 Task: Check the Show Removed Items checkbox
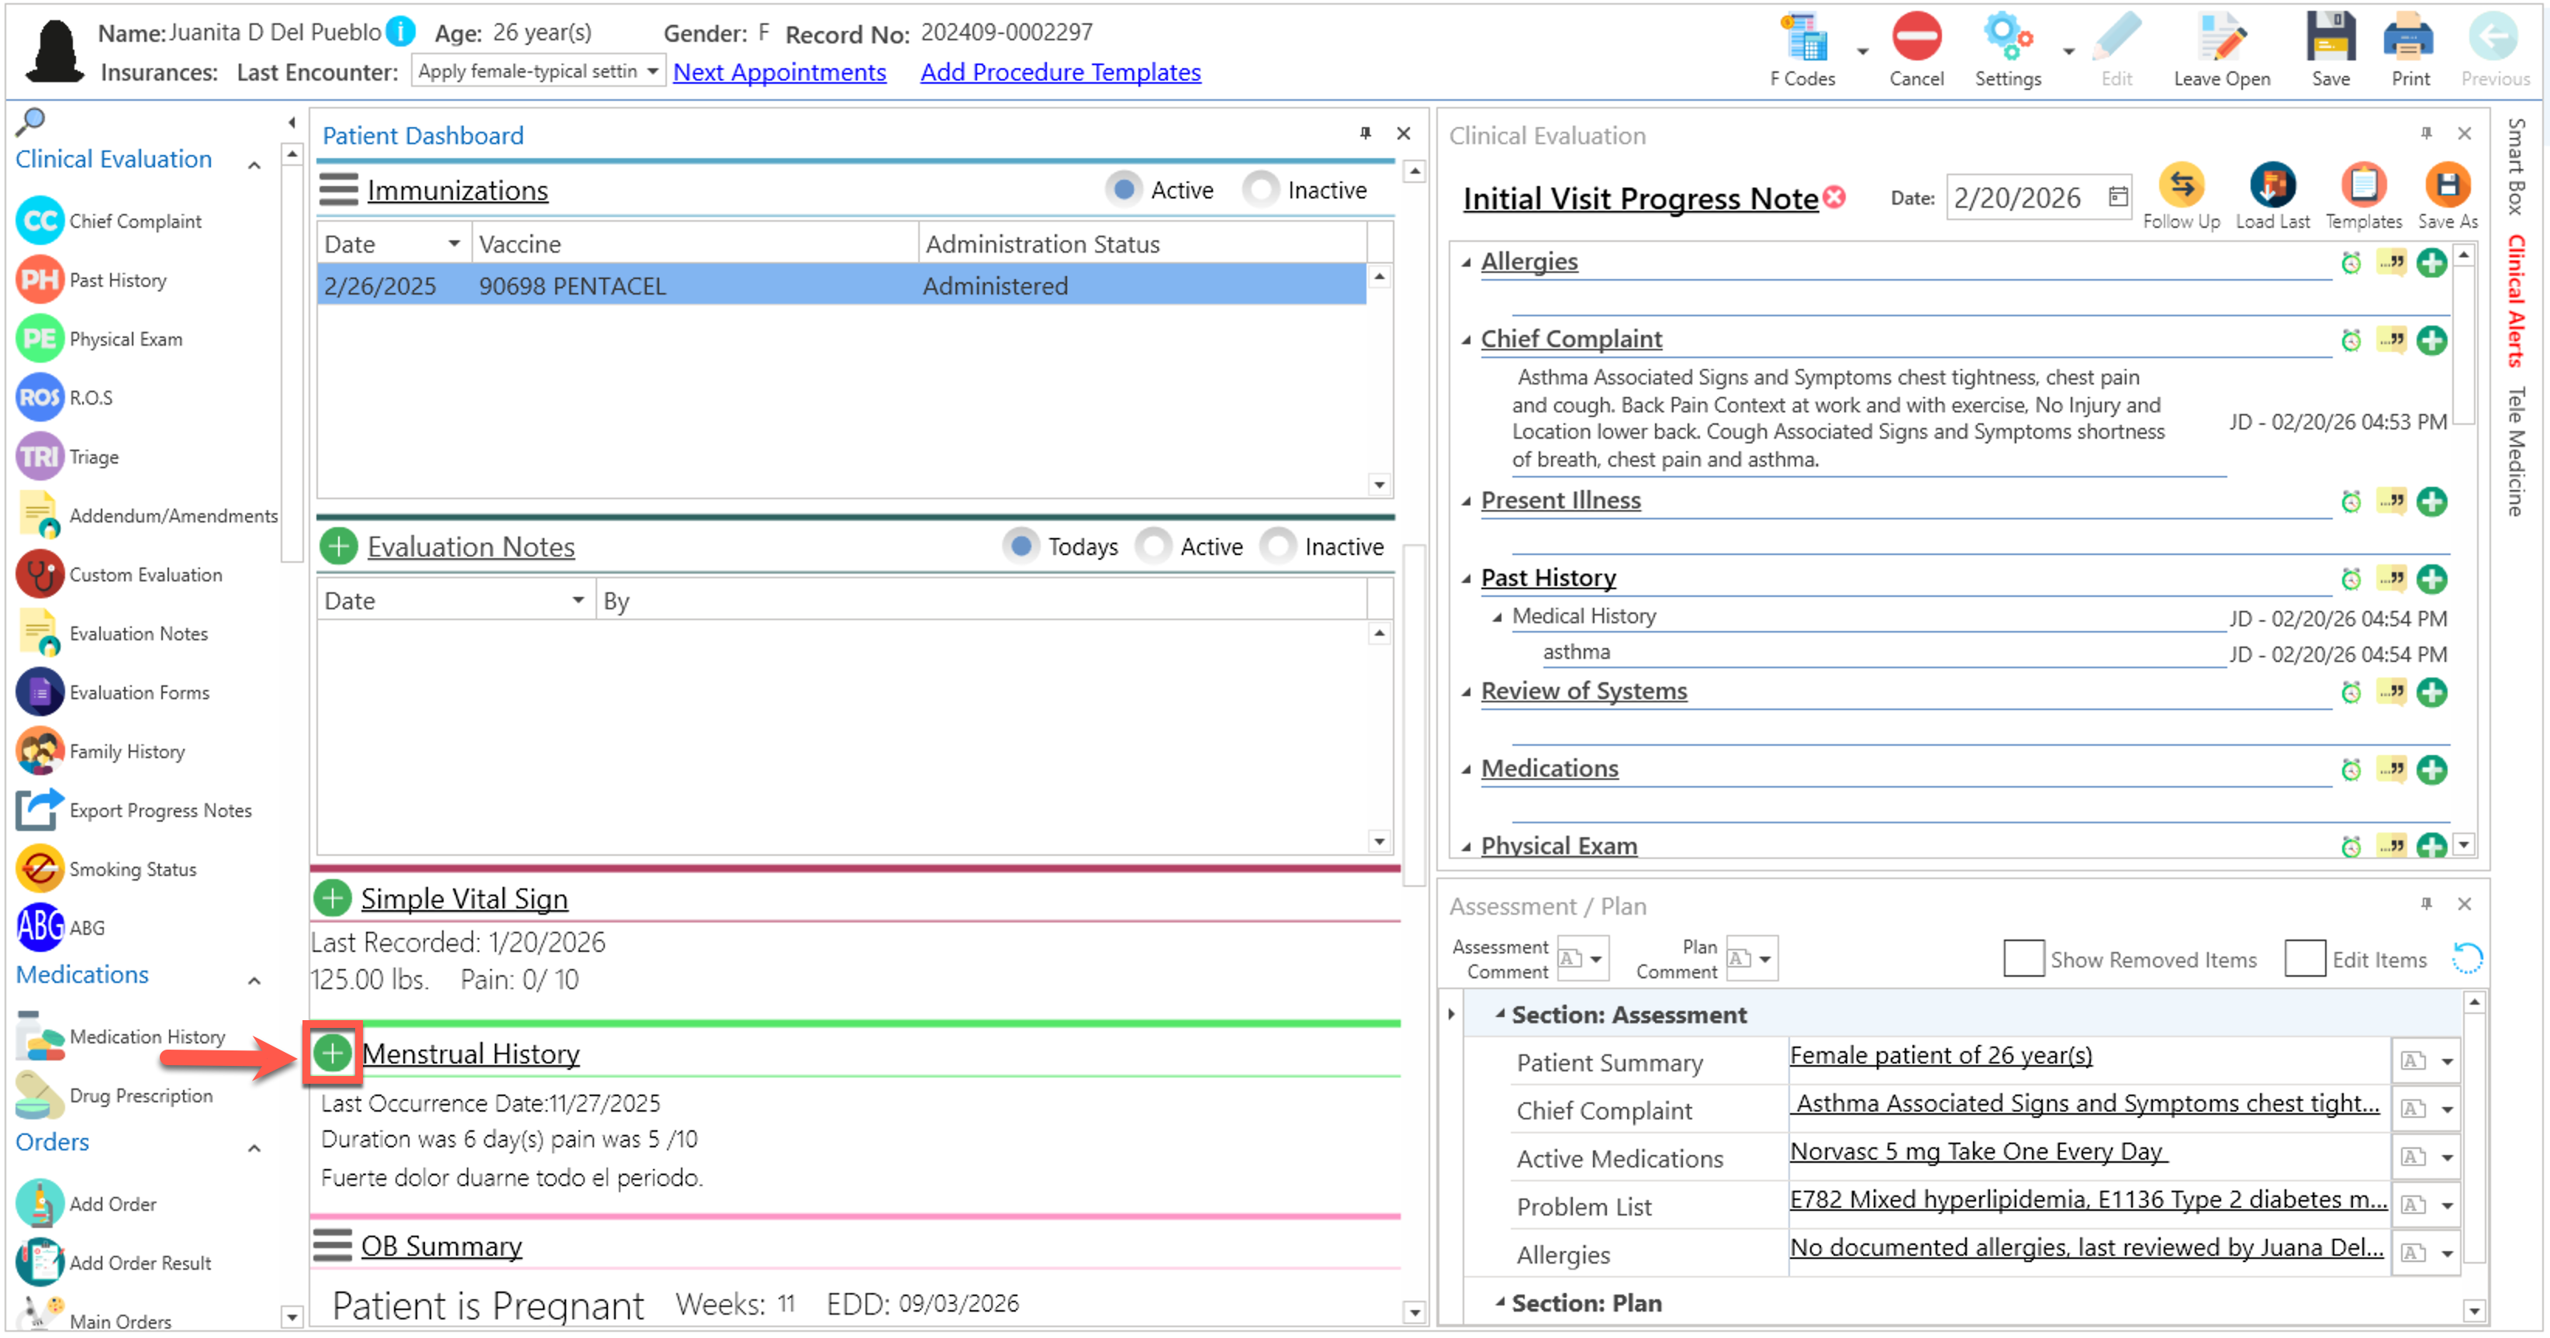tap(2026, 960)
